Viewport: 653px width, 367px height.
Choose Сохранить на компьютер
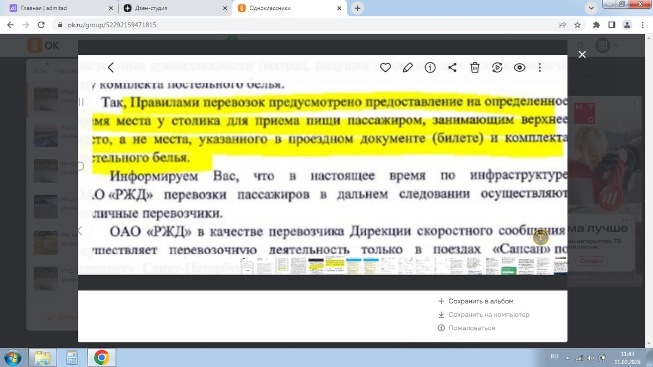(x=483, y=315)
